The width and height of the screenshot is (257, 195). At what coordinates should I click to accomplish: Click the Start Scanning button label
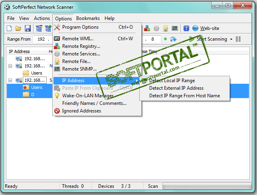tap(212, 39)
